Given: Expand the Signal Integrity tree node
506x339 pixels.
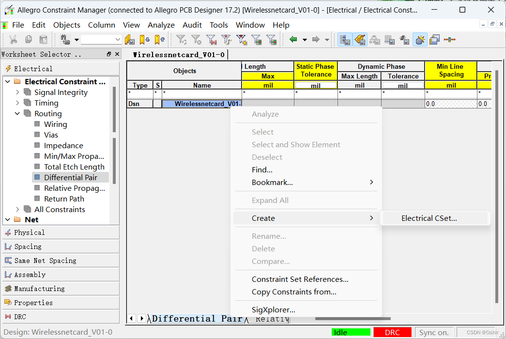Looking at the screenshot, I should [x=18, y=92].
